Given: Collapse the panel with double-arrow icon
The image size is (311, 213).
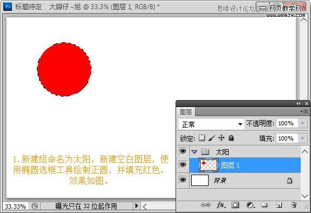Looking at the screenshot, I should pos(299,104).
